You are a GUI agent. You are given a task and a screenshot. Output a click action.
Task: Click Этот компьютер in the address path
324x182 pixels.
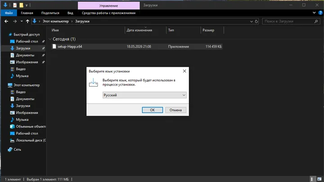pos(56,21)
